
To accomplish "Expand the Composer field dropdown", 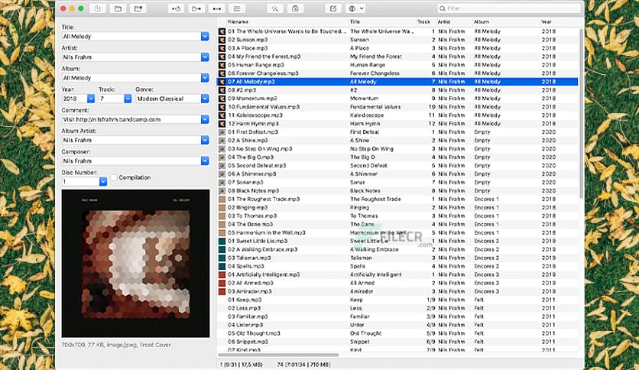I will point(205,161).
